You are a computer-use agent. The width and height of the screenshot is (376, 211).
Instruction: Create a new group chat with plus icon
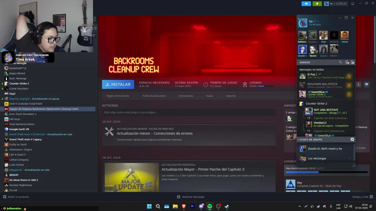click(352, 139)
